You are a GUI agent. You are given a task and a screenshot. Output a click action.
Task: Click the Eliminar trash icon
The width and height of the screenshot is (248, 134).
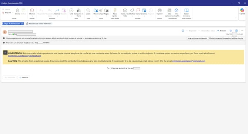pyautogui.click(x=17, y=10)
